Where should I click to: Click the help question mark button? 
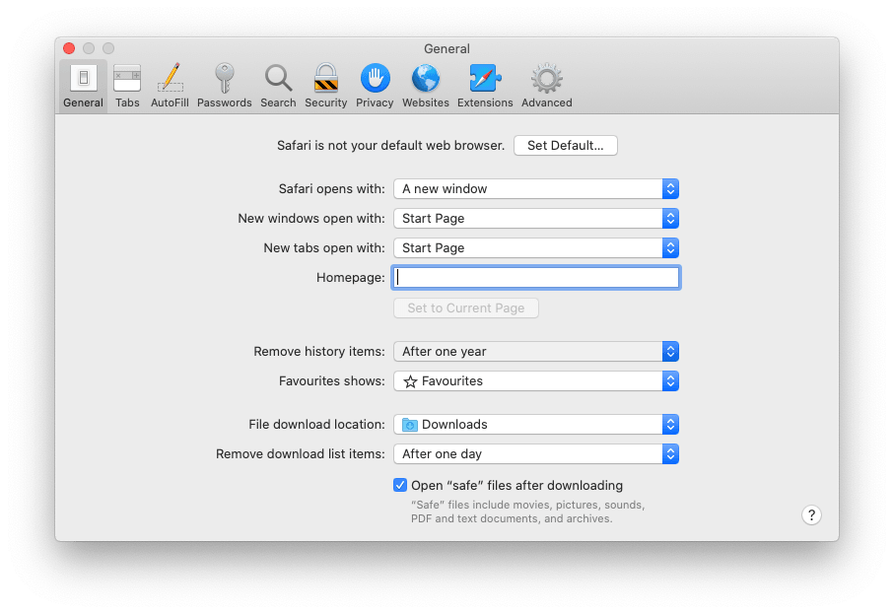(x=811, y=514)
